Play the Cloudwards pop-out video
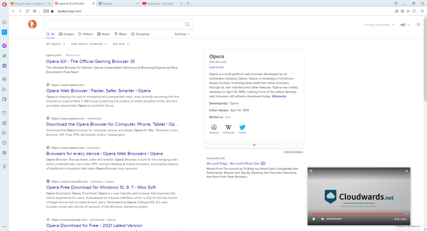 [x=314, y=219]
